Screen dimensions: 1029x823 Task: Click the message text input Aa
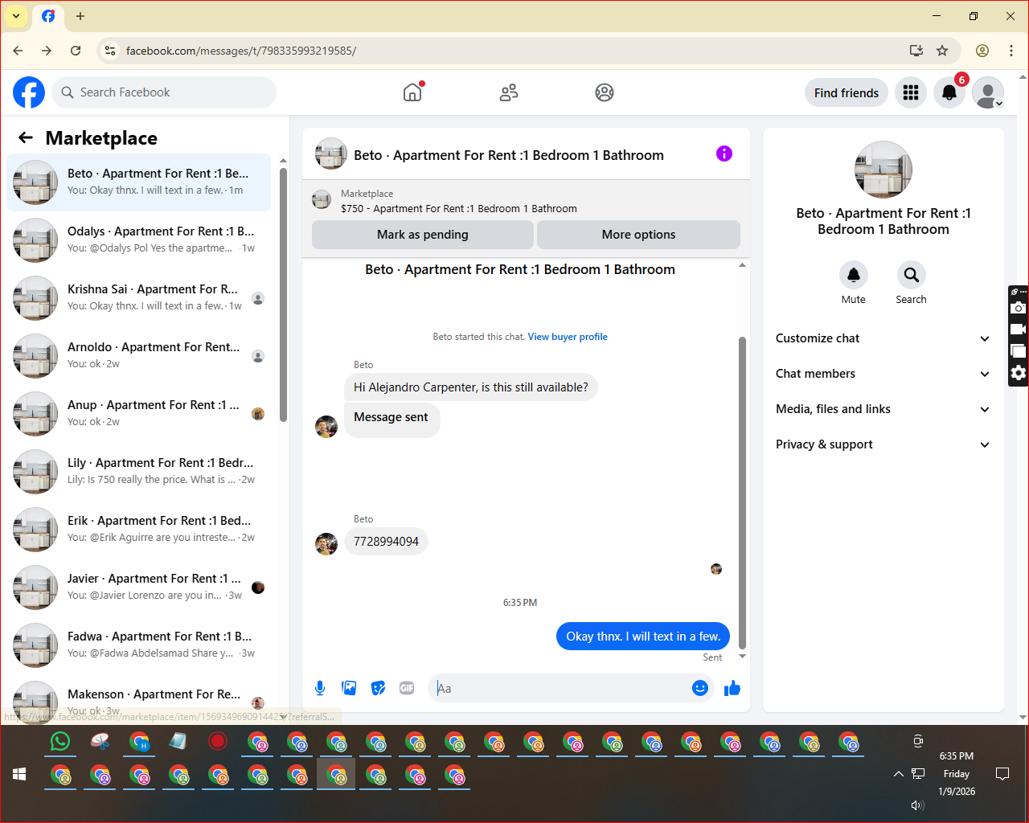[x=563, y=688]
